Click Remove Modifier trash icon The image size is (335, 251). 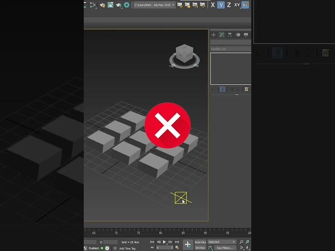[x=237, y=89]
